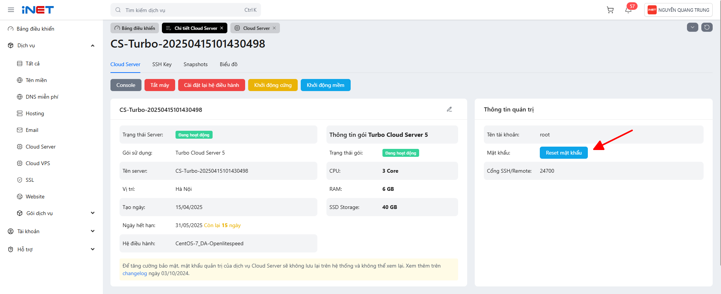Switch to the Snapshots tab
This screenshot has width=721, height=294.
click(196, 65)
